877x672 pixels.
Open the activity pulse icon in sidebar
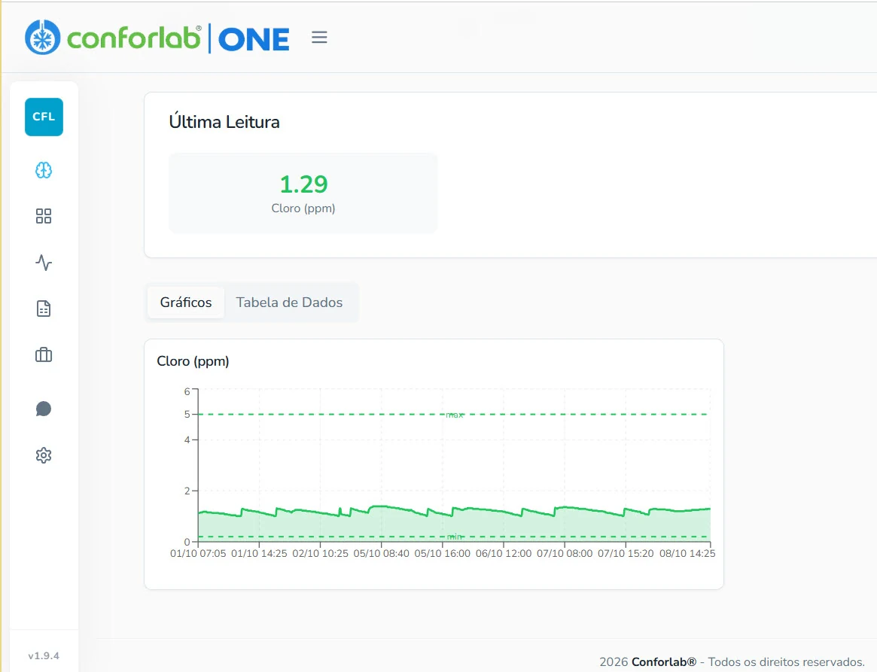coord(44,262)
